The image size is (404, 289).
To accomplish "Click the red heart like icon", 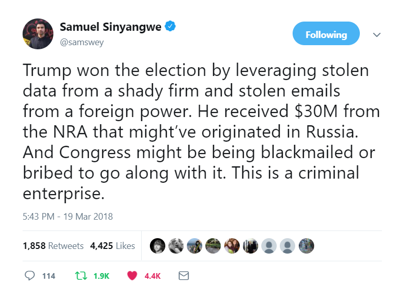I will [x=132, y=276].
